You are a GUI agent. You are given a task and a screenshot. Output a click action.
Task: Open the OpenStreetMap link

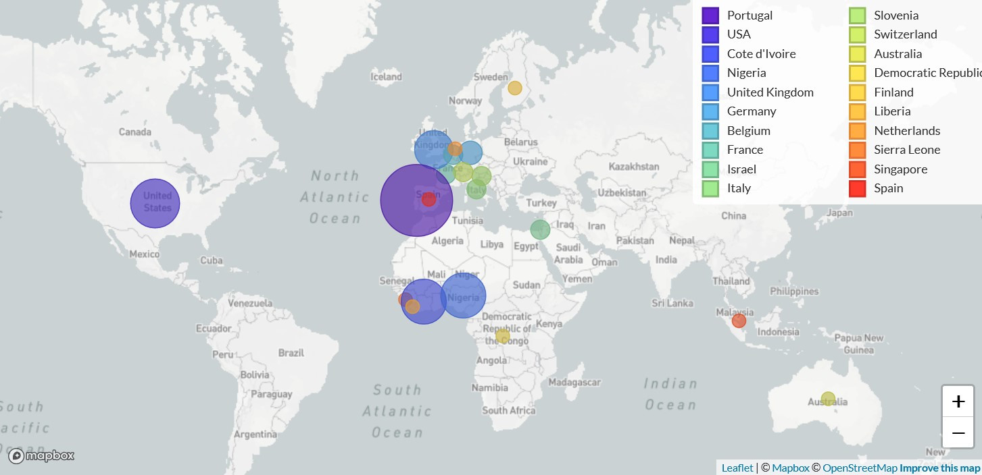(860, 468)
